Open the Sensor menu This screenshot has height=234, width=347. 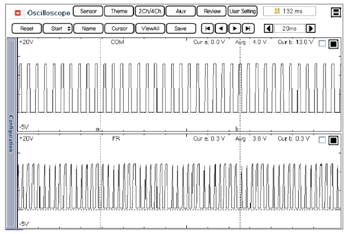(88, 11)
